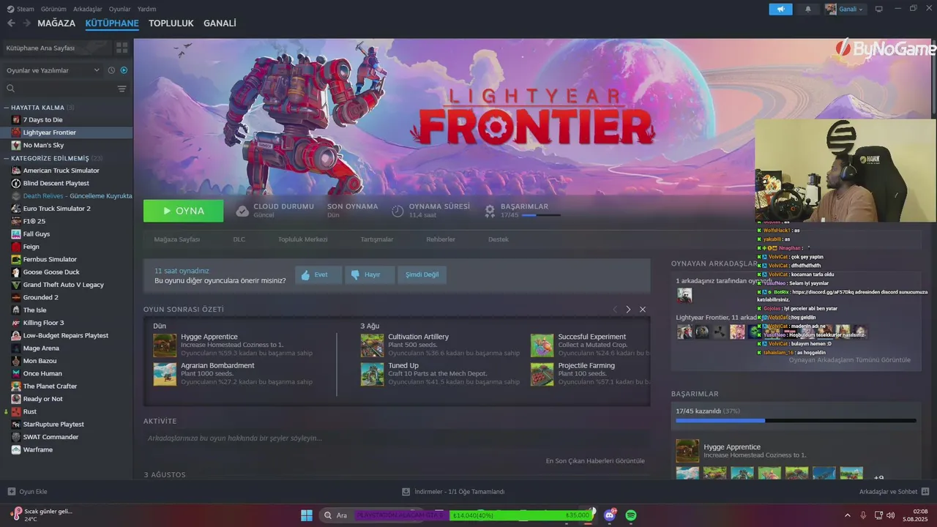Open the Tartışmalar link
937x527 pixels.
377,239
